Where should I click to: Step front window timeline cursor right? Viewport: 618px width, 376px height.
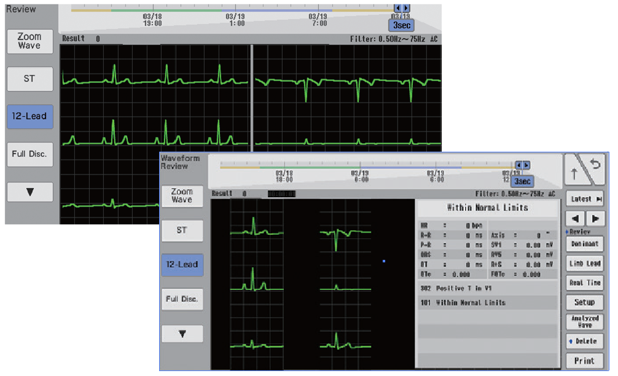(595, 219)
